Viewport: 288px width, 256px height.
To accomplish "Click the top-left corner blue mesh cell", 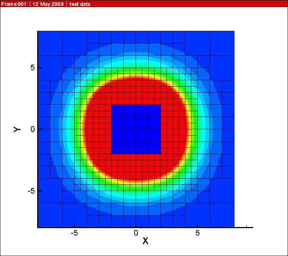I will point(50,43).
